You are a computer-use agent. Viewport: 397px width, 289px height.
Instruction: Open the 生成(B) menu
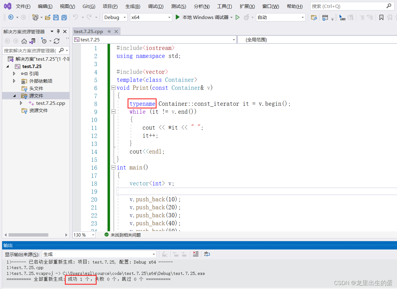133,6
